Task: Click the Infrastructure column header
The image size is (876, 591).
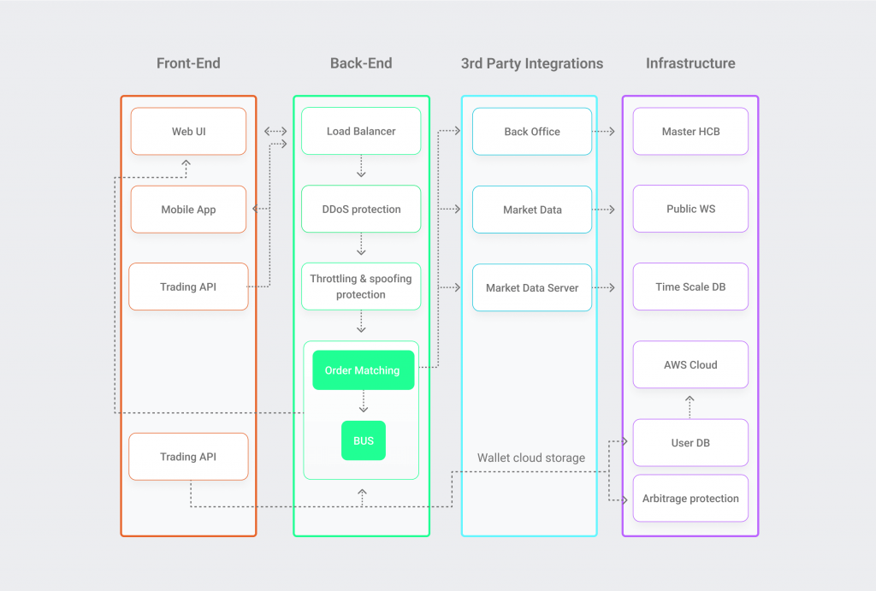Action: pos(690,63)
